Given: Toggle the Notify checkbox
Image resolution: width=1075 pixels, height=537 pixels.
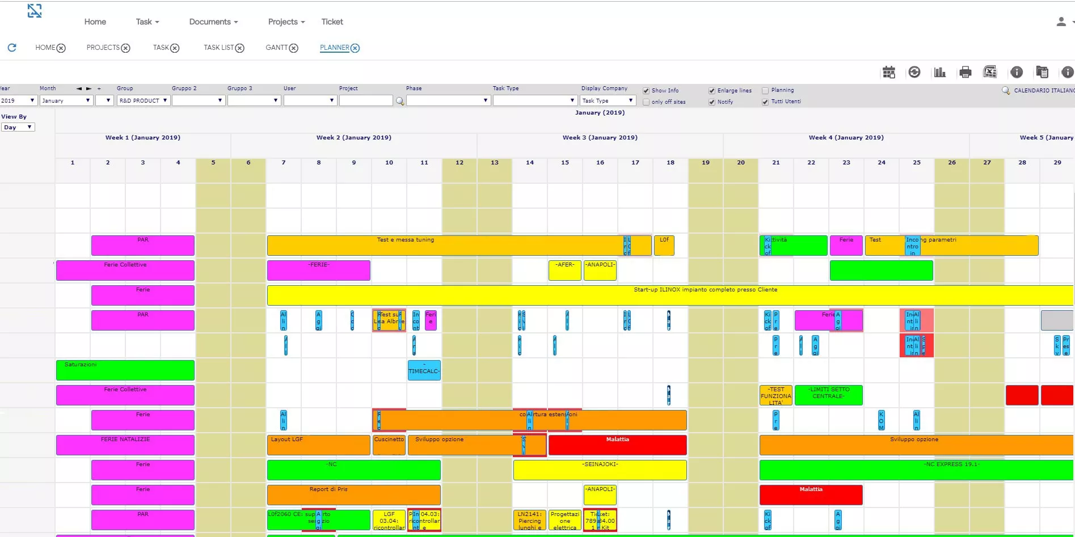Looking at the screenshot, I should [x=712, y=102].
